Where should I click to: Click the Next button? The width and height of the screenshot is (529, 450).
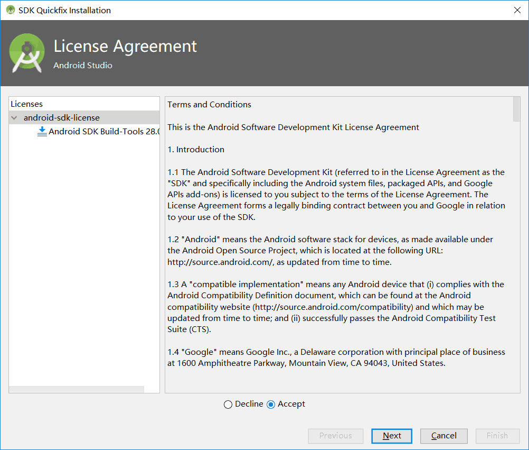pyautogui.click(x=392, y=436)
